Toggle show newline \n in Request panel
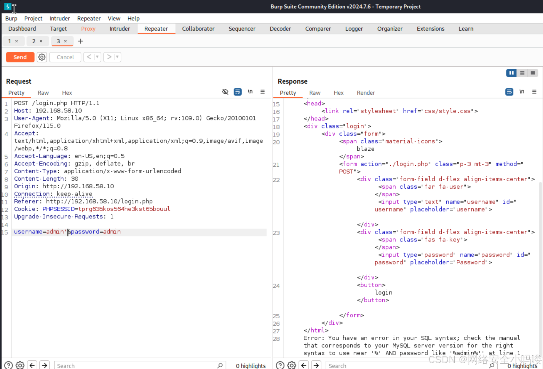The width and height of the screenshot is (543, 369). pyautogui.click(x=250, y=92)
